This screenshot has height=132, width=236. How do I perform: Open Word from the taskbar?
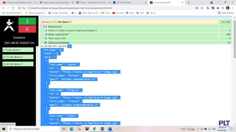click(110, 129)
